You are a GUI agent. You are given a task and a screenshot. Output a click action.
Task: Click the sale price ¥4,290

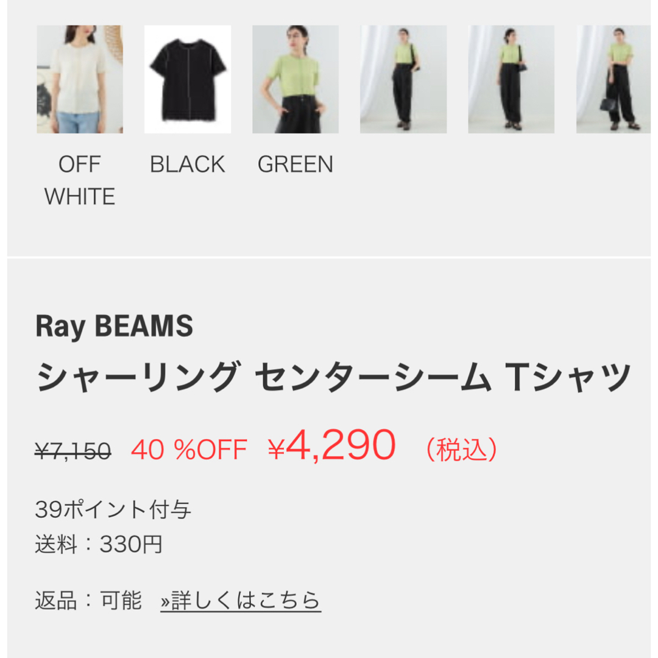coord(332,445)
